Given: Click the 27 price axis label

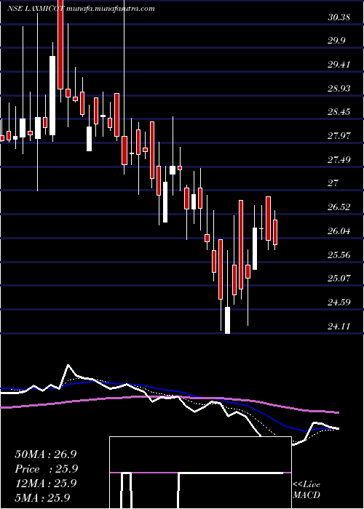Looking at the screenshot, I should pos(333,183).
